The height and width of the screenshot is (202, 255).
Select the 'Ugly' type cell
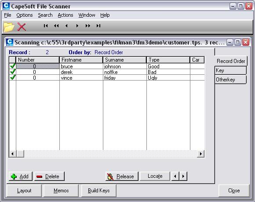pos(168,77)
